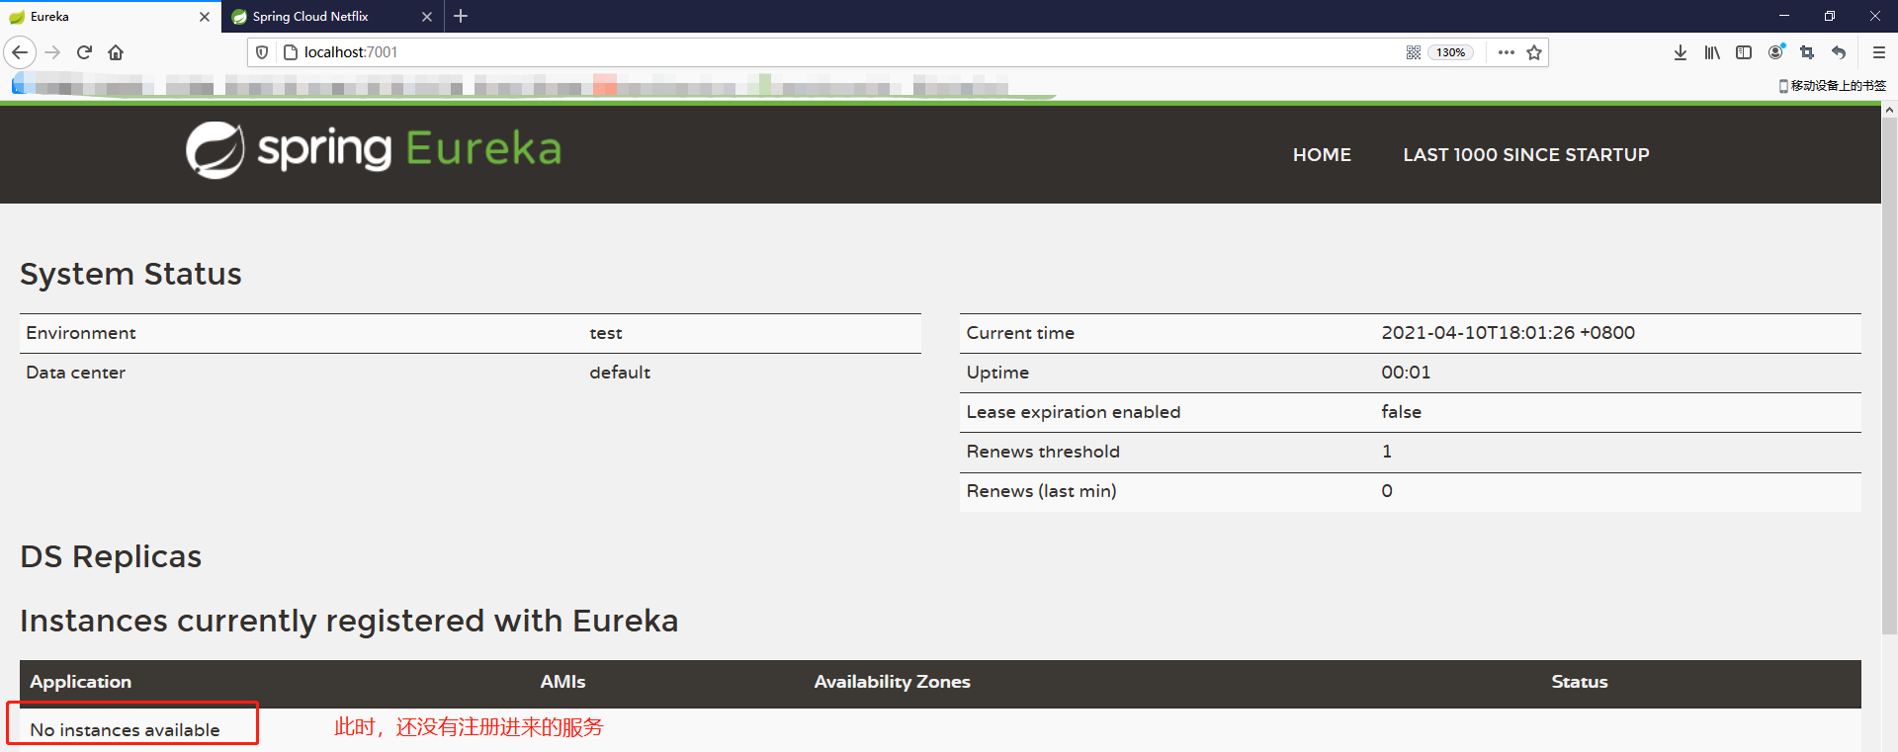1898x752 pixels.
Task: Click the Data center value 'default'
Action: pos(620,373)
